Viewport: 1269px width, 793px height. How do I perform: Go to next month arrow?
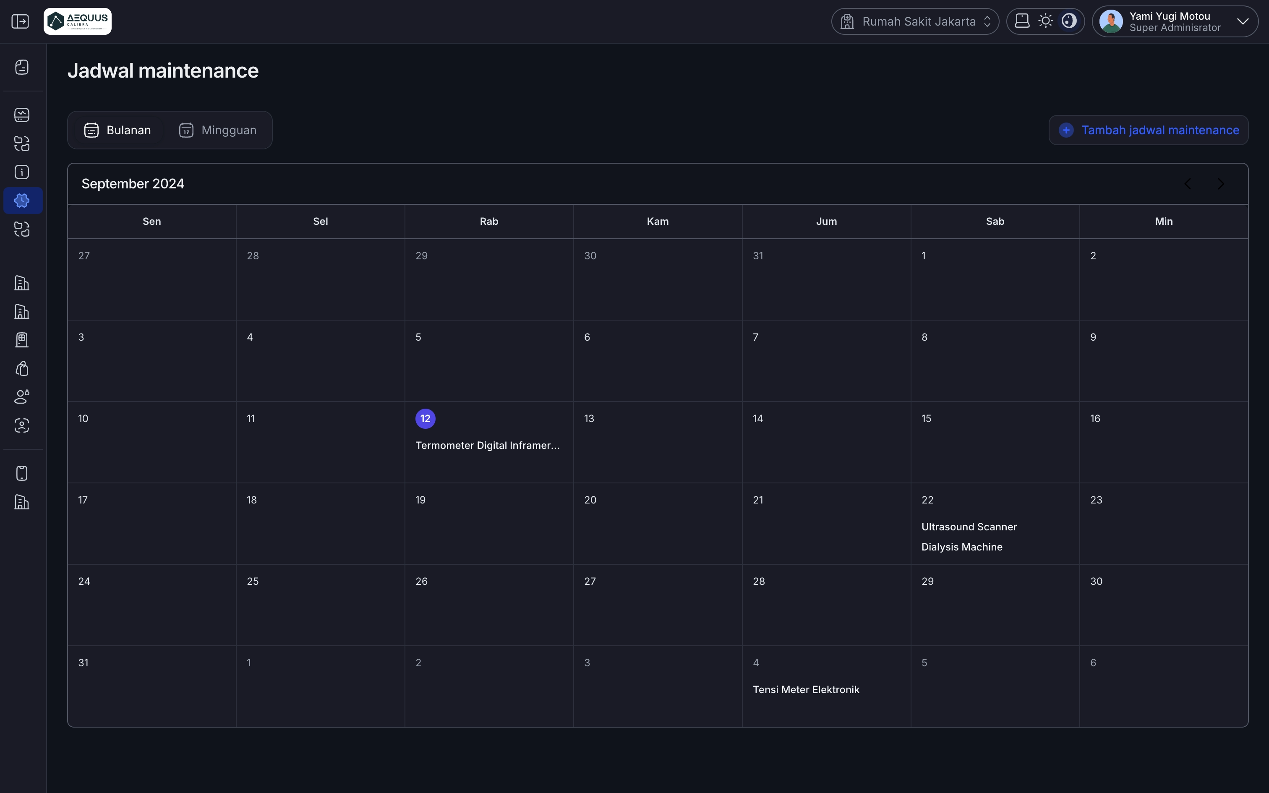[1221, 184]
